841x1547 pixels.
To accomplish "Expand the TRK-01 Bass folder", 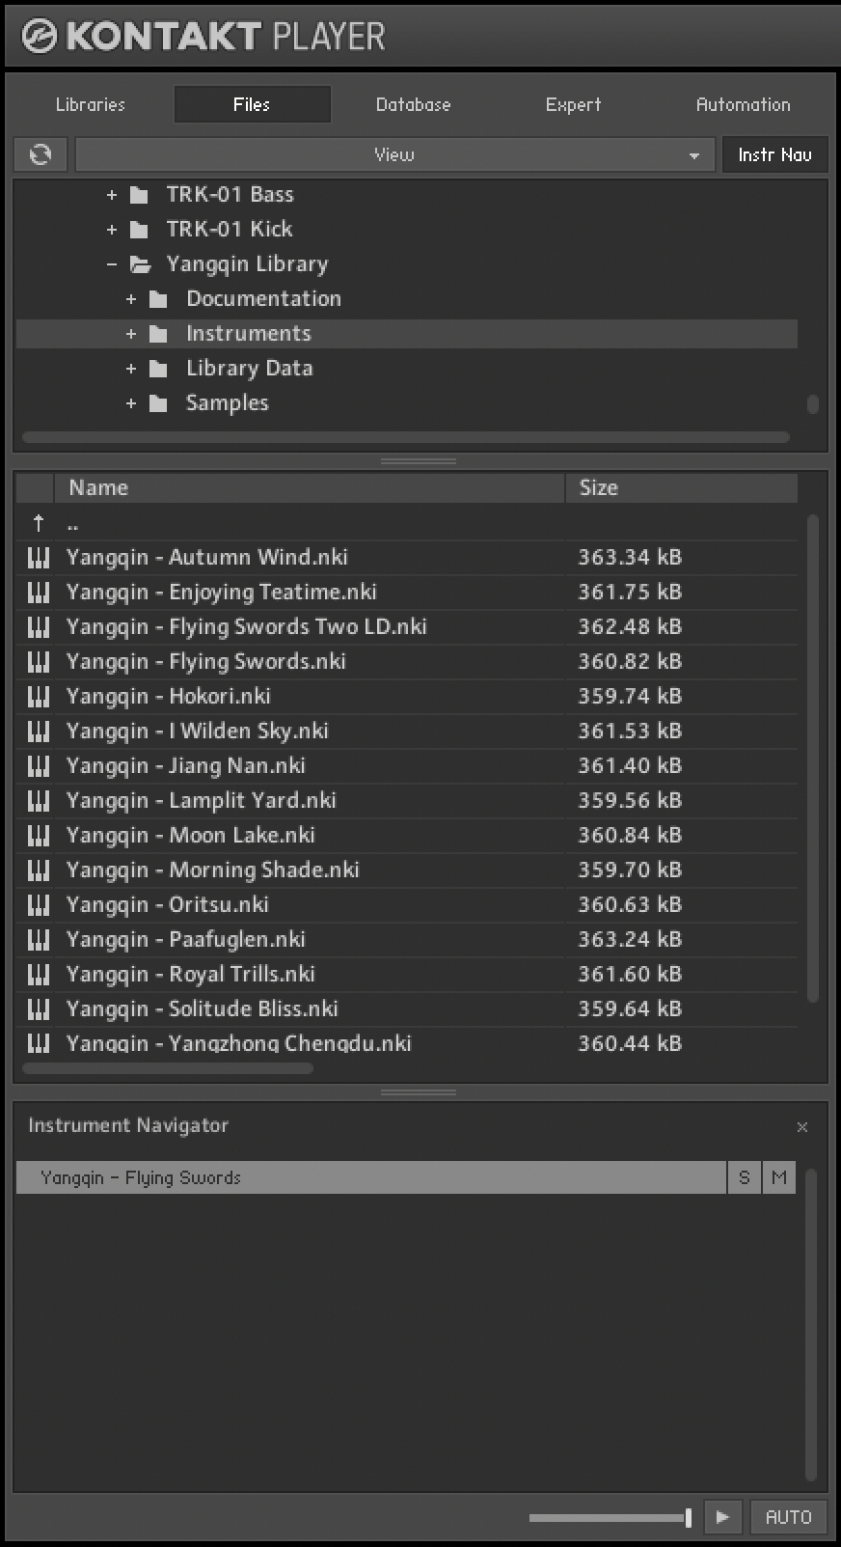I will tap(112, 195).
